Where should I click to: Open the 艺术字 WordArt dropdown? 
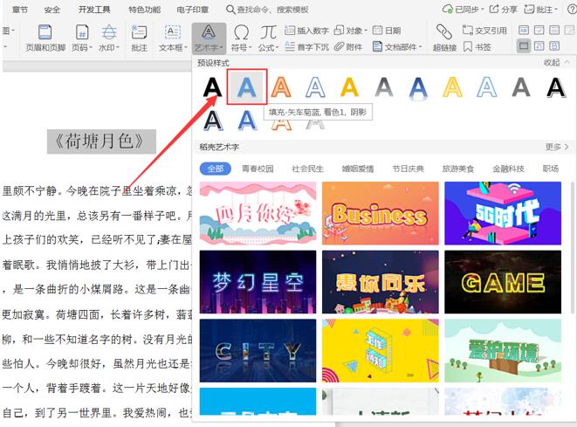point(209,38)
